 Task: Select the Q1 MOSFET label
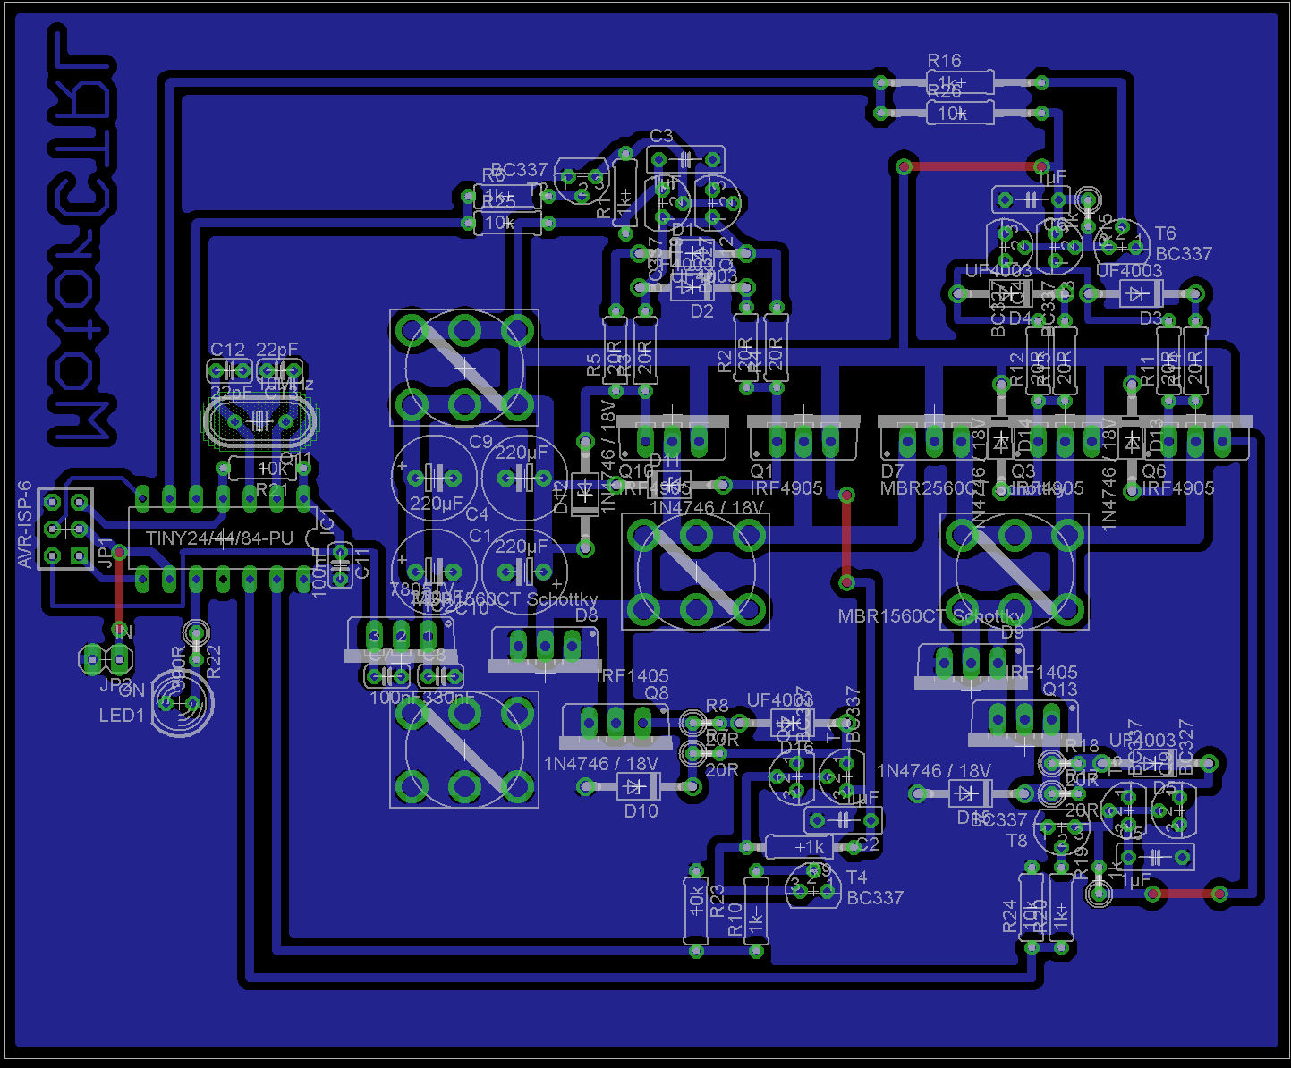(761, 471)
